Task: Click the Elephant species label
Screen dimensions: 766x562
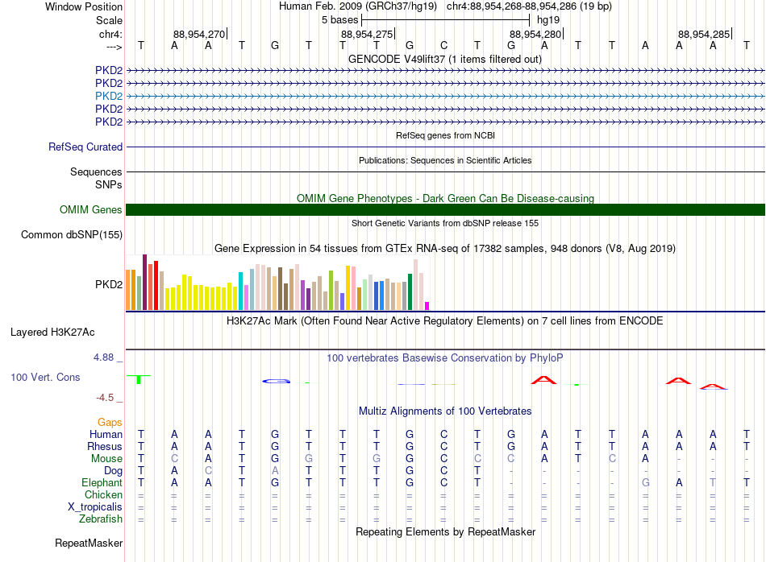Action: click(102, 482)
